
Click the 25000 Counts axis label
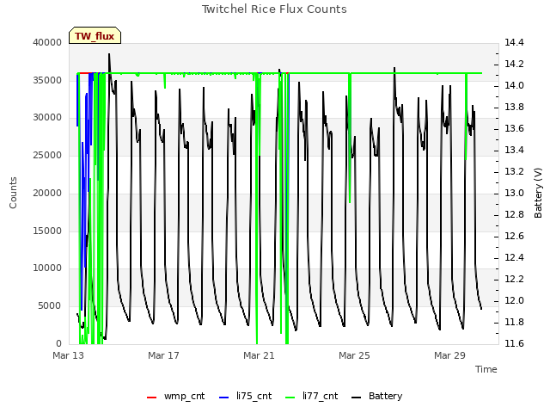(47, 155)
